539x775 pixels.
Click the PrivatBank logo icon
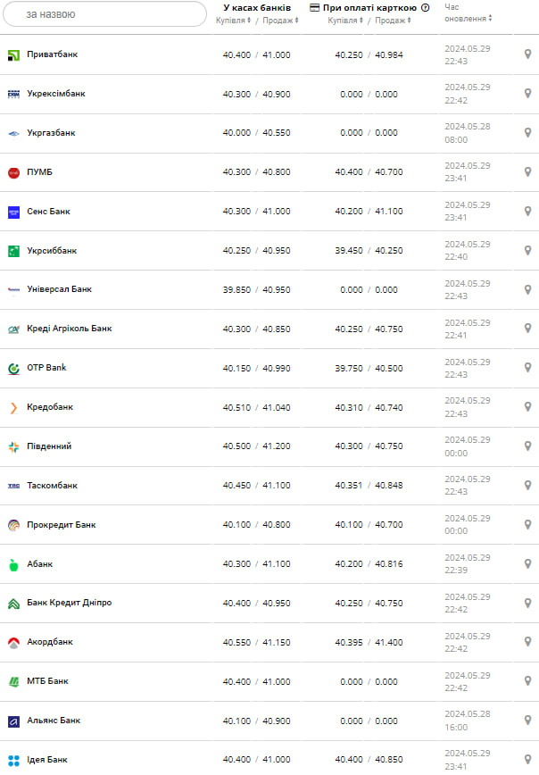[x=13, y=55]
